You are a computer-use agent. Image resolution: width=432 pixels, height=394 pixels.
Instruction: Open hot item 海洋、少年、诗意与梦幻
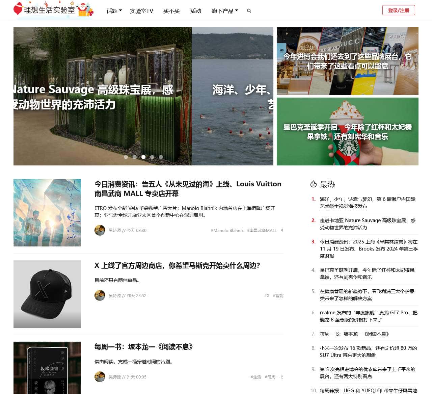tap(368, 203)
